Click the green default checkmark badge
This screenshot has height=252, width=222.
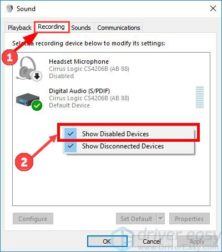pos(37,106)
